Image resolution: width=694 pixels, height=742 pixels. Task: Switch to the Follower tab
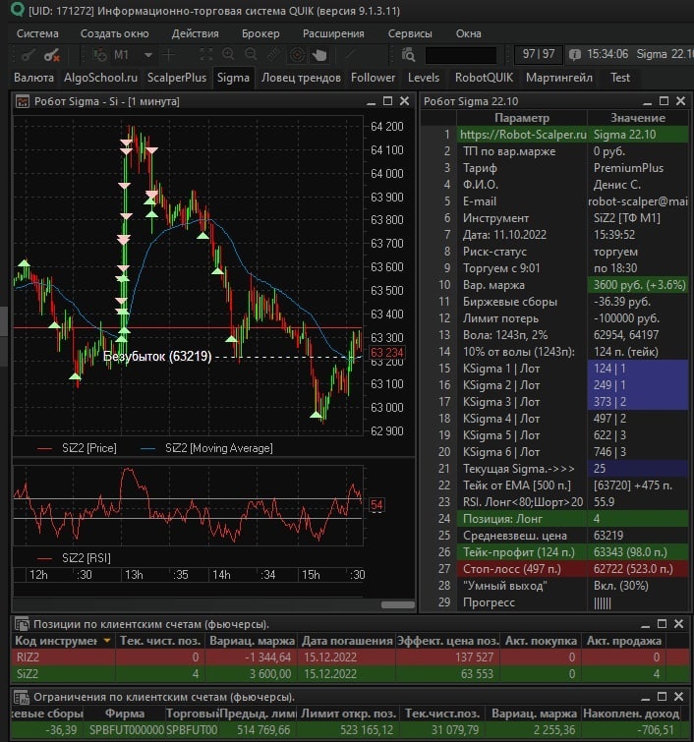coord(373,78)
